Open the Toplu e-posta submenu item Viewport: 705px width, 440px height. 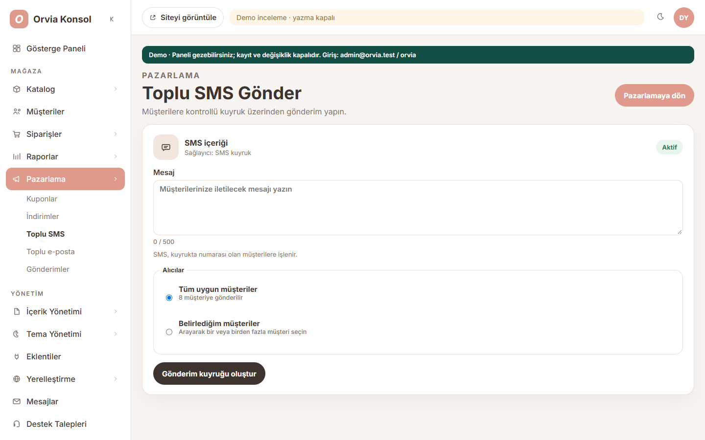(50, 252)
